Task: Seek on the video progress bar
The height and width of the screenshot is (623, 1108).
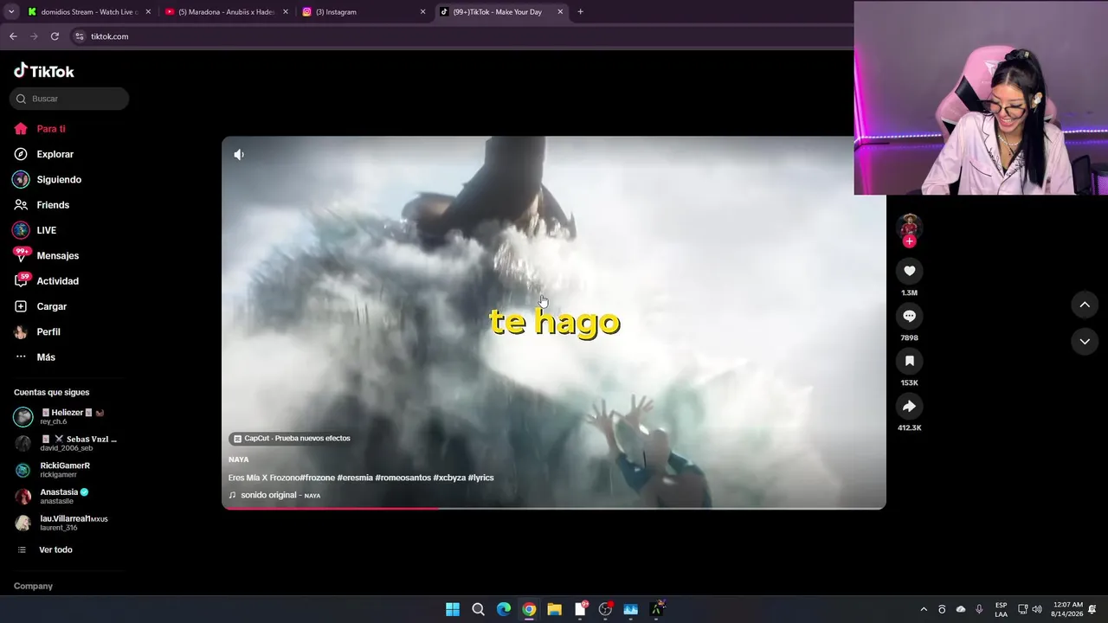Action: pos(554,508)
